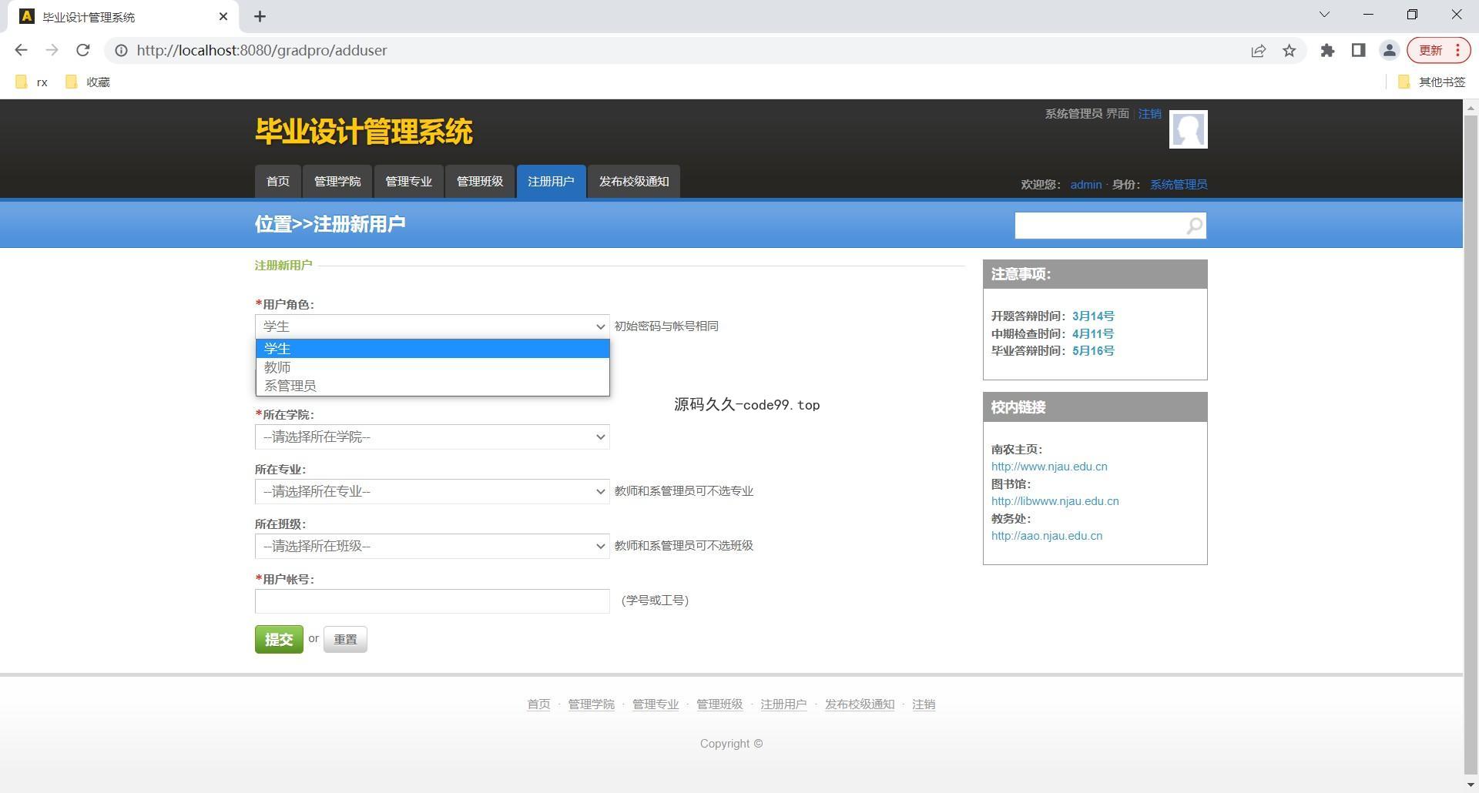Open the Chrome profile avatar icon
The width and height of the screenshot is (1479, 793).
pyautogui.click(x=1389, y=50)
